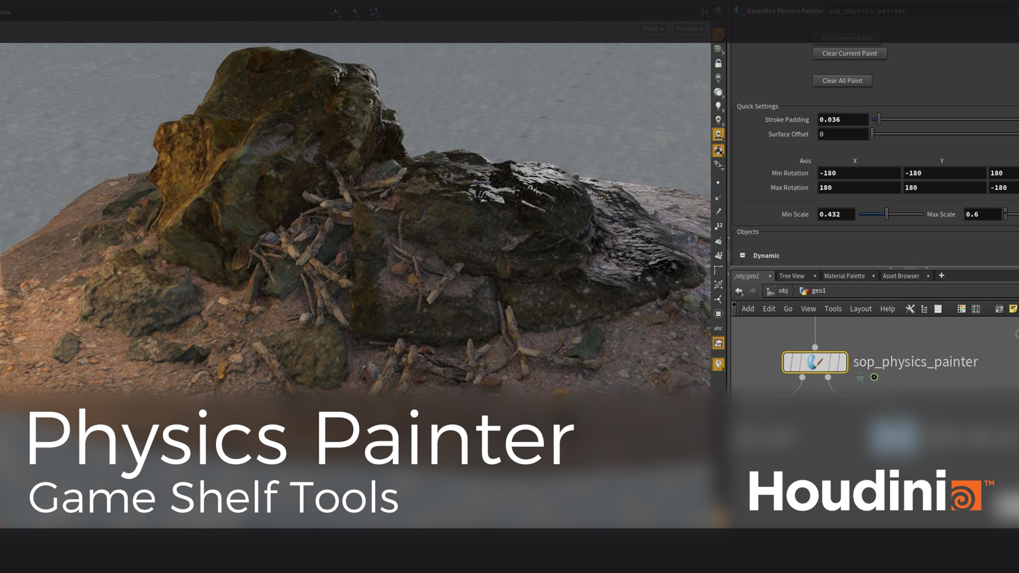
Task: Click the wrench icon in network toolbar
Action: 910,309
